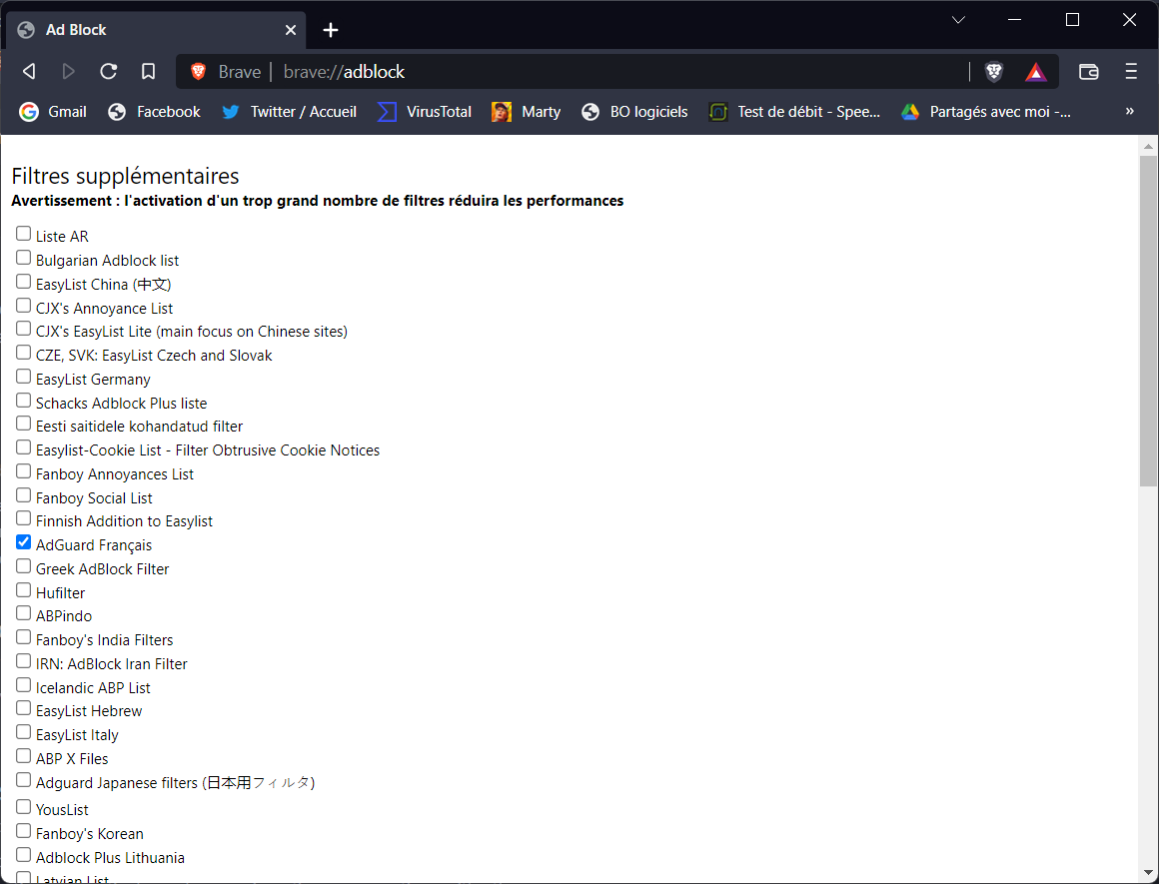
Task: Enable the YousList checkbox
Action: click(24, 807)
